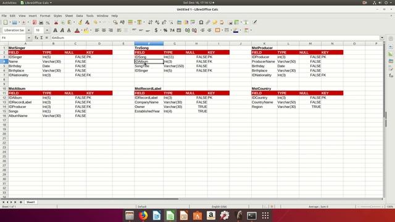Viewport: 395px width, 222px height.
Task: Cut selection with scissors icon
Action: [56, 22]
